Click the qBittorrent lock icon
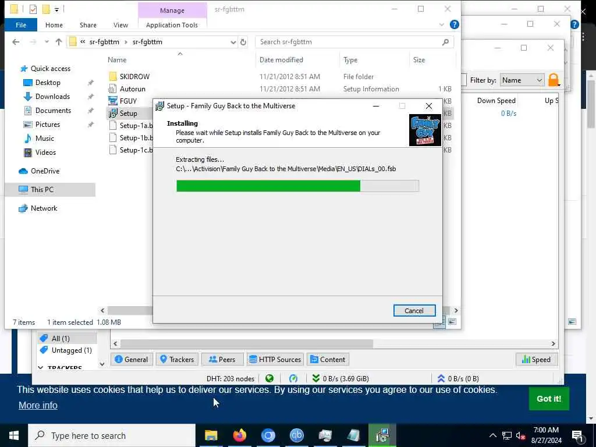Image resolution: width=596 pixels, height=447 pixels. (554, 80)
